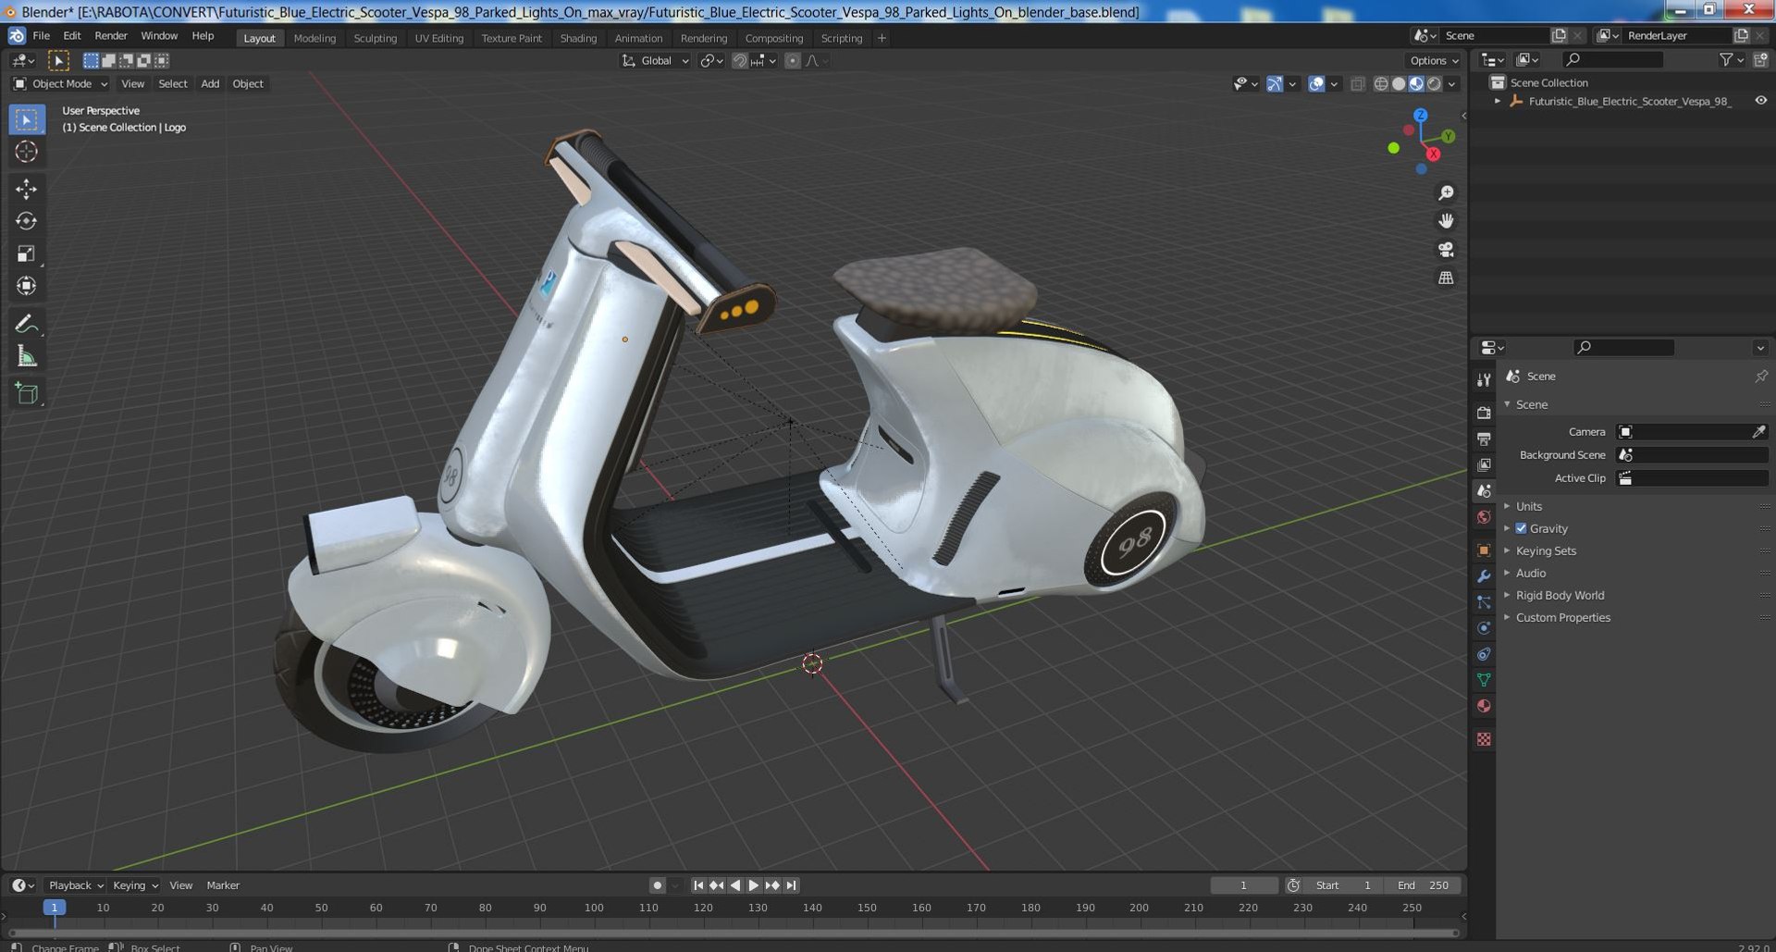Open the Modifier properties wrench tab
Screen dimensions: 1776x952
(x=1484, y=575)
